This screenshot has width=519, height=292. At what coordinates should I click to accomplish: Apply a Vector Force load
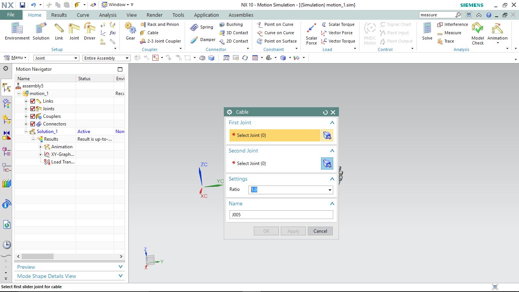click(337, 33)
